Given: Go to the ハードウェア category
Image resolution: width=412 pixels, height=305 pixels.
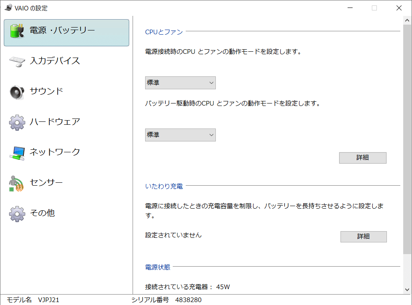Looking at the screenshot, I should (55, 121).
